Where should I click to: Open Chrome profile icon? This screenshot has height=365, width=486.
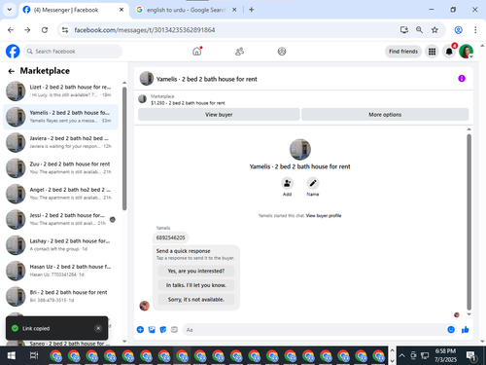[x=458, y=30]
